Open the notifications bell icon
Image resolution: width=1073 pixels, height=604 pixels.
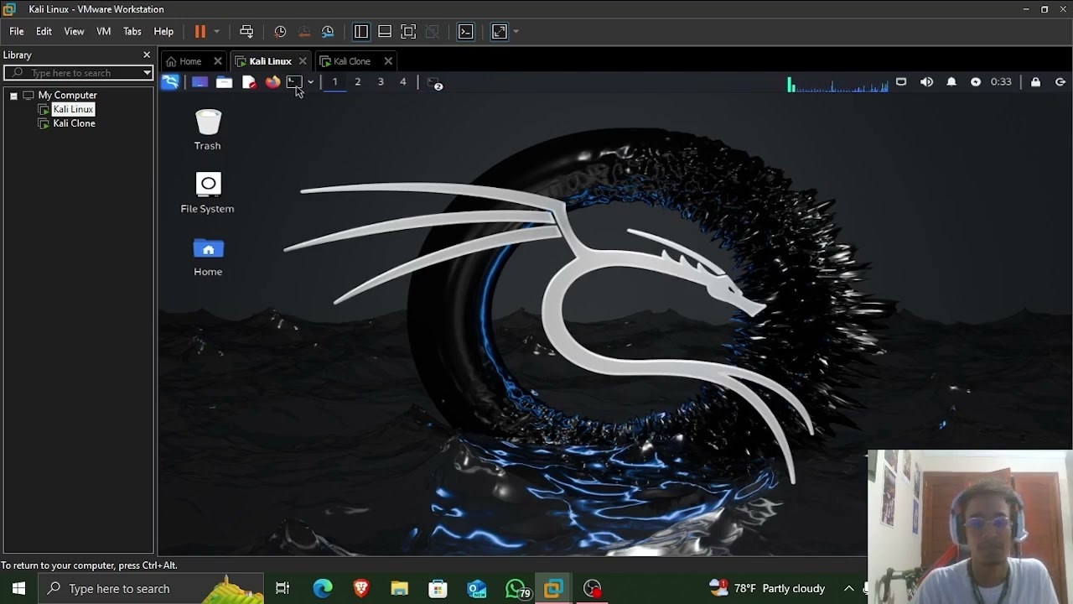coord(951,82)
